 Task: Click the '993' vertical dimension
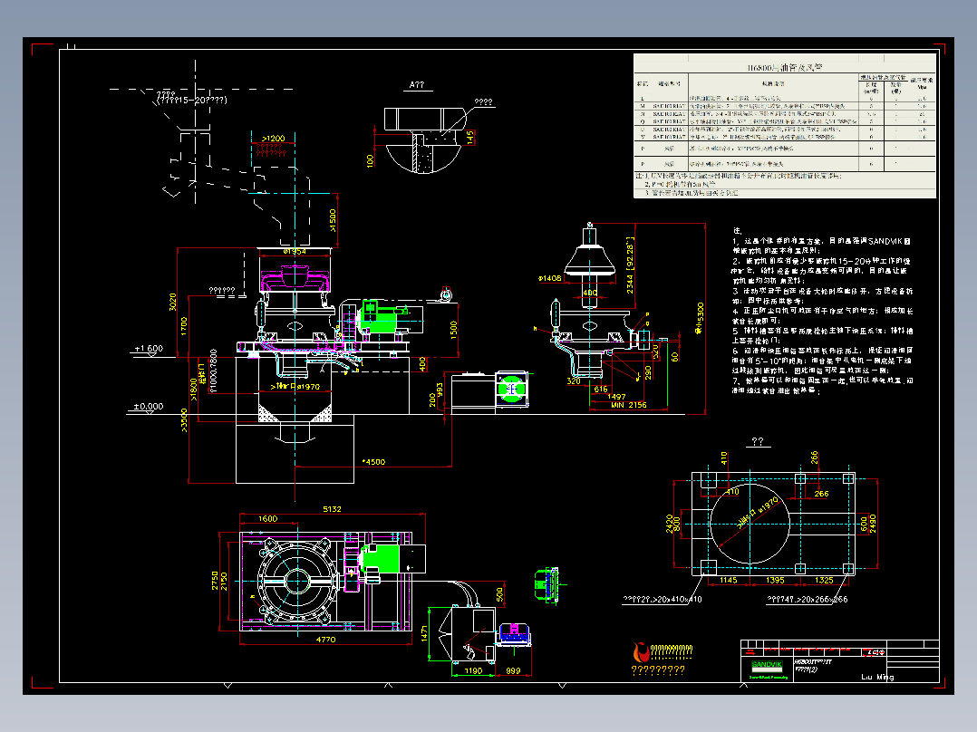[x=440, y=390]
